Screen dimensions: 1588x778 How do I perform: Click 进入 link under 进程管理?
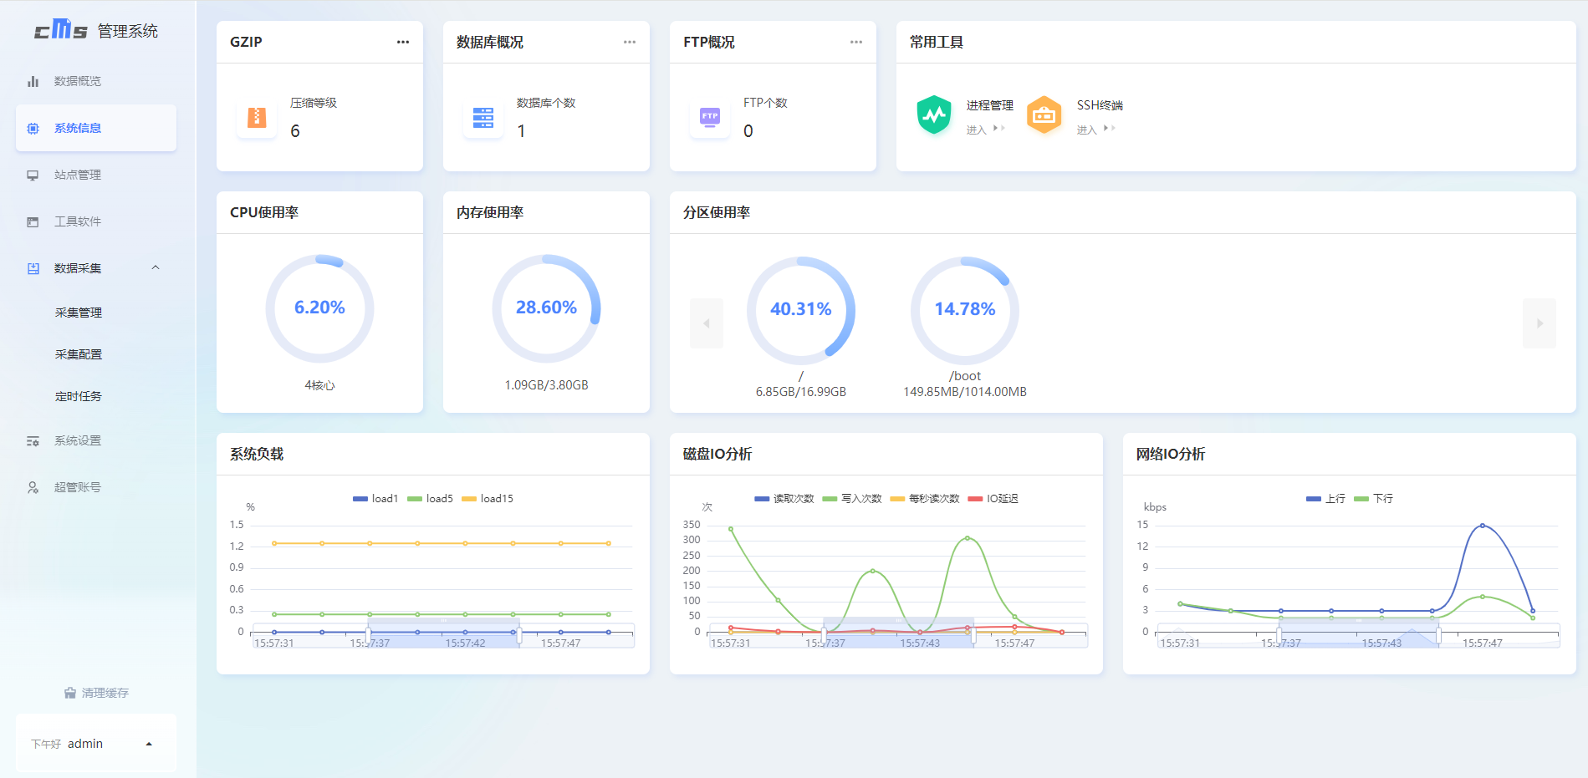(x=977, y=130)
